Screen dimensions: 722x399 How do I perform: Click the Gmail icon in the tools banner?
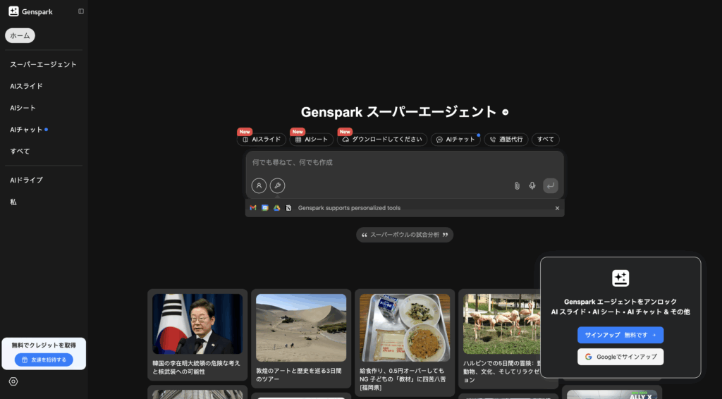coord(253,208)
